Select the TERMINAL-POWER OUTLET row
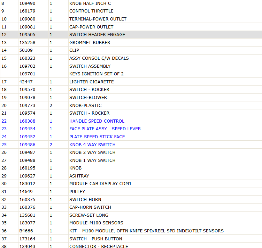Screen dimensions: 262x248 [131, 19]
